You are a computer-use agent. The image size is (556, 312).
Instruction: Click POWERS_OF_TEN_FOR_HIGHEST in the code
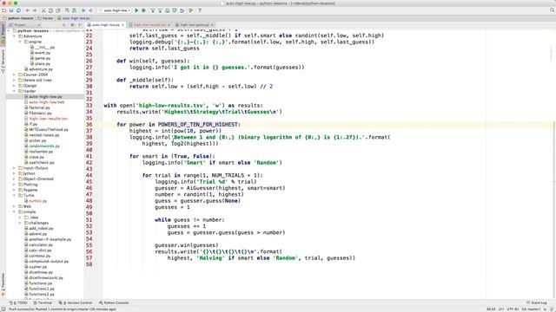[198, 125]
